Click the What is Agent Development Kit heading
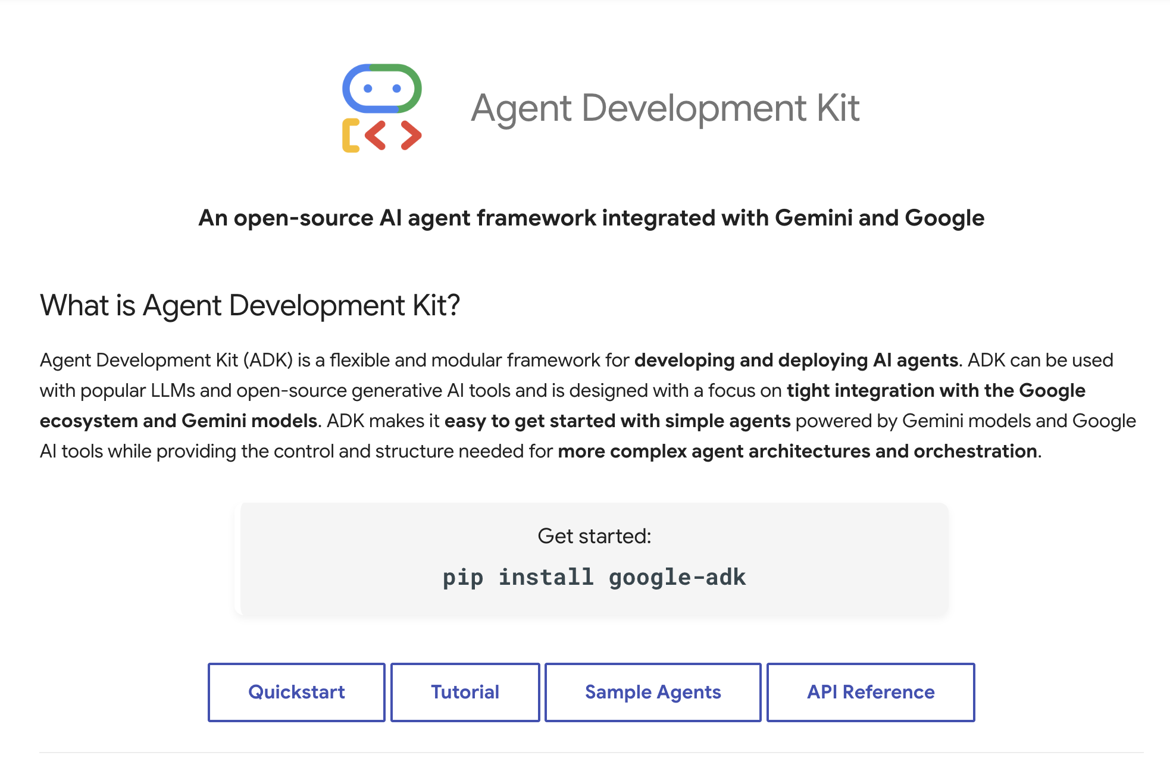This screenshot has height=771, width=1170. click(x=249, y=305)
